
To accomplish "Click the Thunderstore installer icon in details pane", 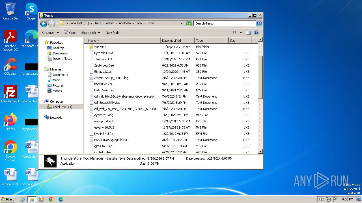I will coord(50,161).
